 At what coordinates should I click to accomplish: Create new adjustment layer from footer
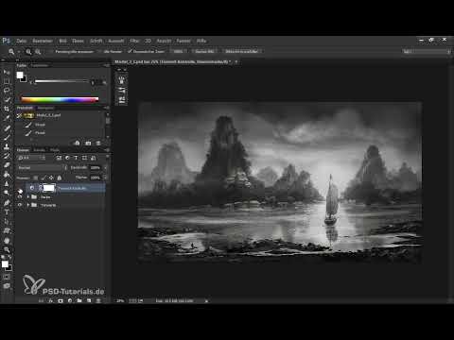[70, 301]
